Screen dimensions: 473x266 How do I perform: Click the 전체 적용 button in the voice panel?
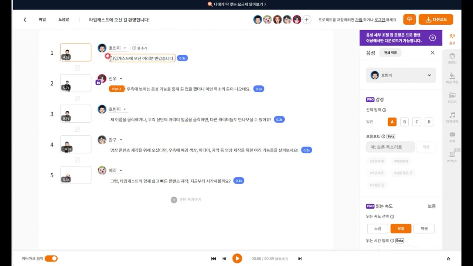click(390, 53)
